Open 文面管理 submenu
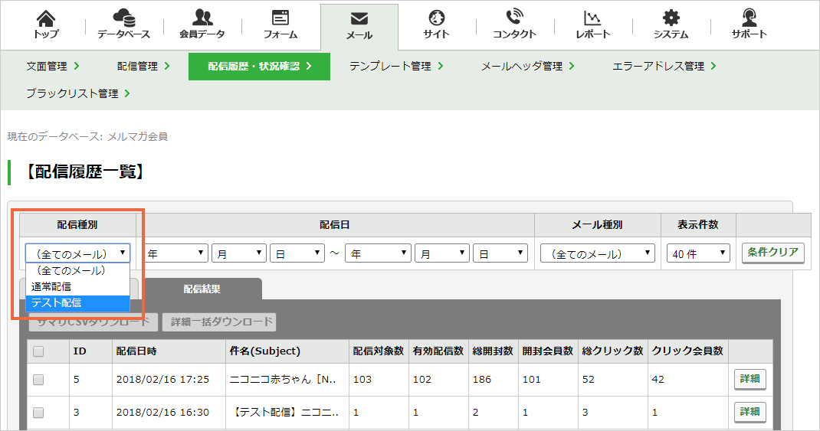 point(53,67)
